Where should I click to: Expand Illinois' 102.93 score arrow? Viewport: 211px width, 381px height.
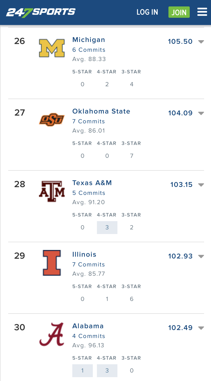tap(201, 256)
